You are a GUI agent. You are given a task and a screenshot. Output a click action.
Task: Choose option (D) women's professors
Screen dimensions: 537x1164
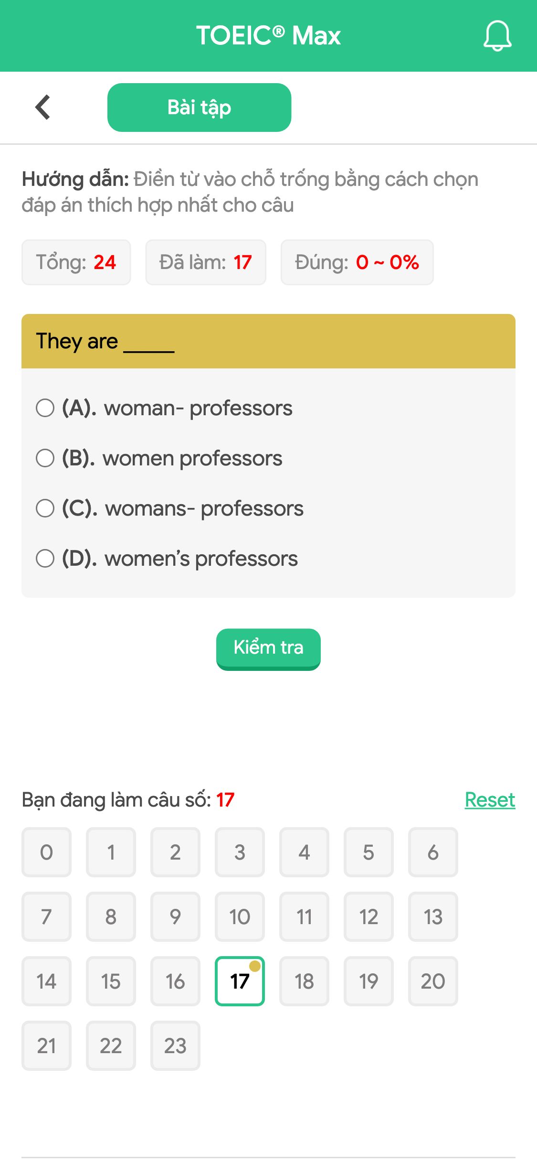pos(167,559)
